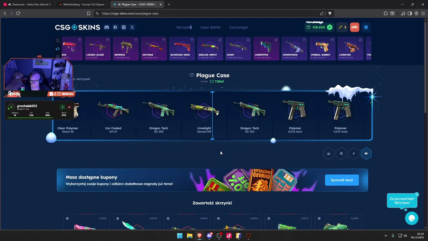Open the X (Twitter) link in the header

pyautogui.click(x=132, y=27)
